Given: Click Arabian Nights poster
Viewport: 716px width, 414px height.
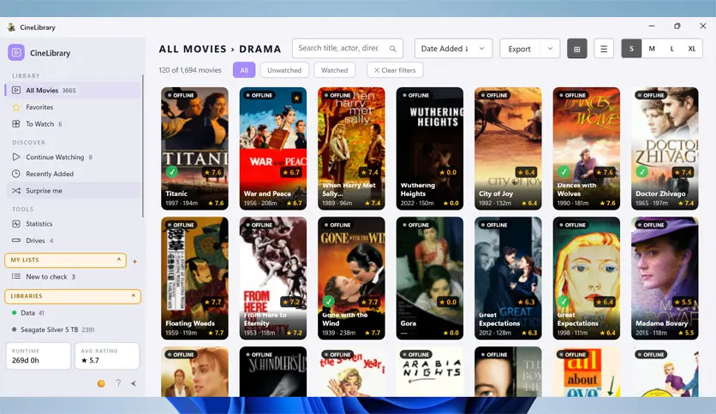Looking at the screenshot, I should click(430, 371).
